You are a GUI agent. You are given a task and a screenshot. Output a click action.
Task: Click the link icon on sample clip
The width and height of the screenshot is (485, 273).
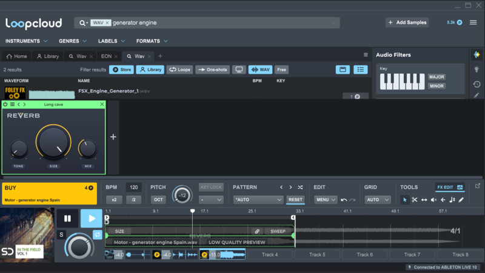[257, 231]
